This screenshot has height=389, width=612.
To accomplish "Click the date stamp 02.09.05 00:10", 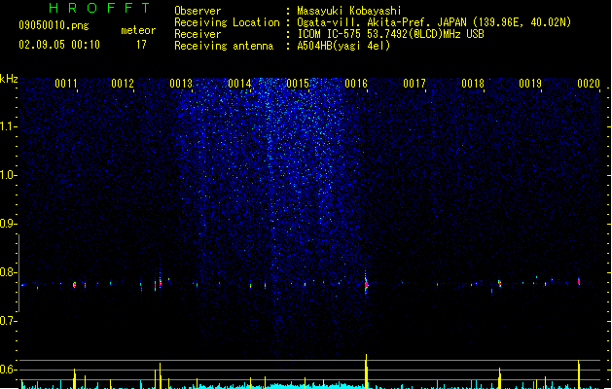I will pyautogui.click(x=59, y=45).
